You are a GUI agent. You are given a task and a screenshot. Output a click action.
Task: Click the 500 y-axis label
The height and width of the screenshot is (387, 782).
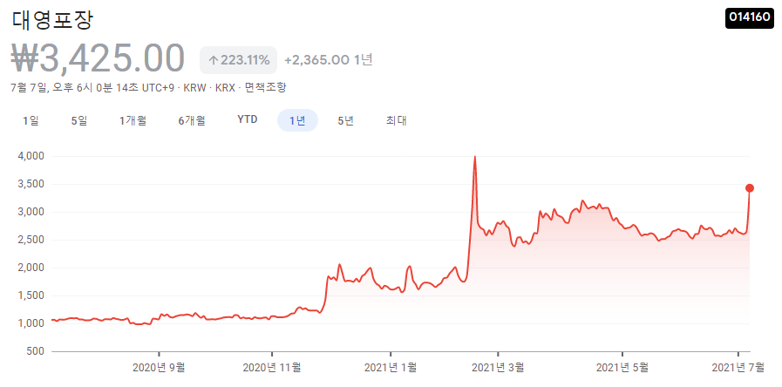(36, 351)
